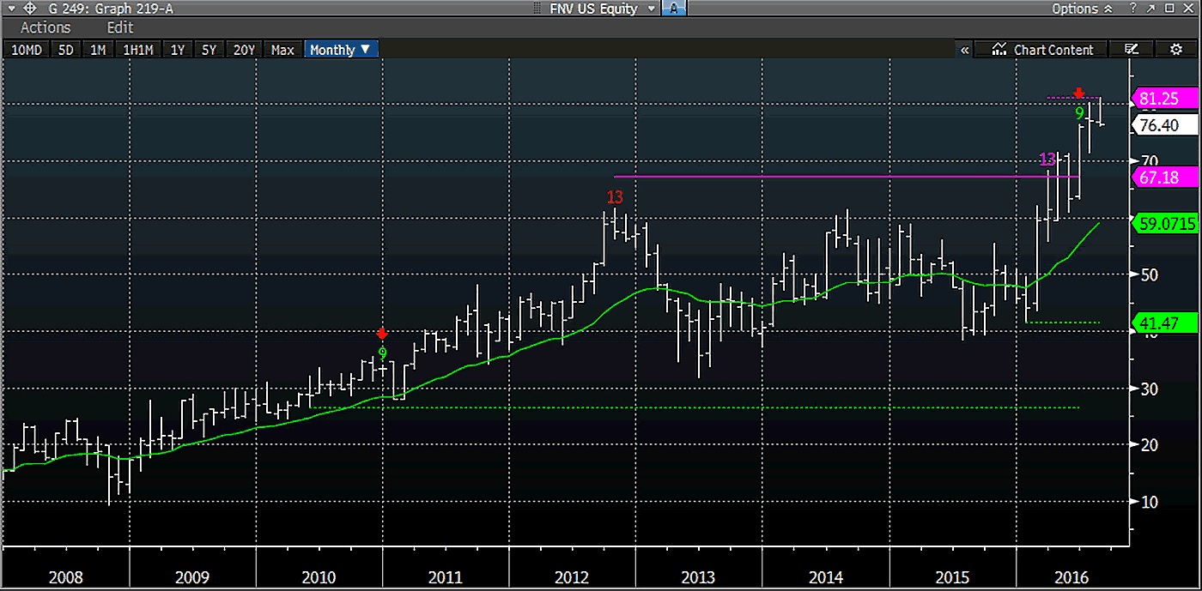Click the blue 'A' security group icon
The width and height of the screenshot is (1202, 591).
coord(675,9)
